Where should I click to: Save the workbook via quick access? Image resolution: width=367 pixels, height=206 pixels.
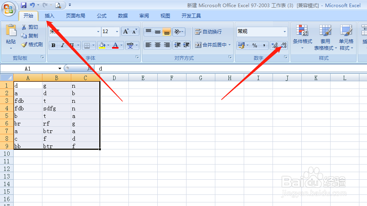pos(23,5)
